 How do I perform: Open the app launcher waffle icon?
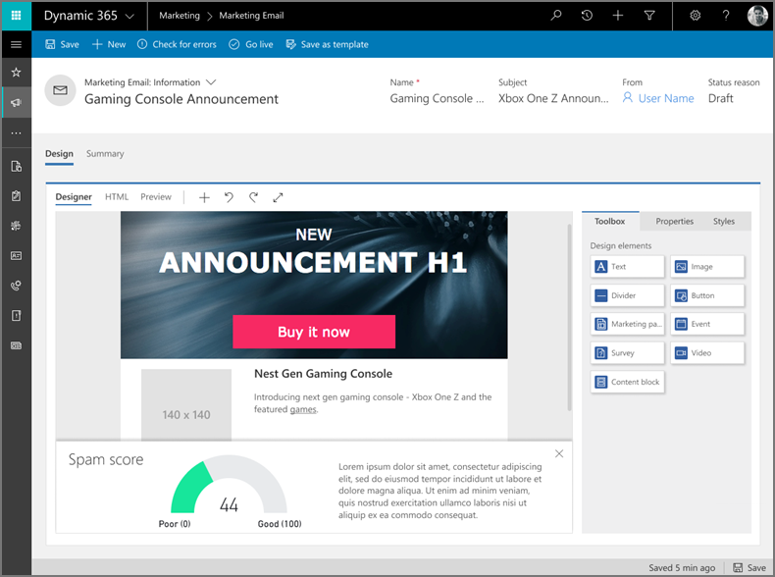point(16,16)
